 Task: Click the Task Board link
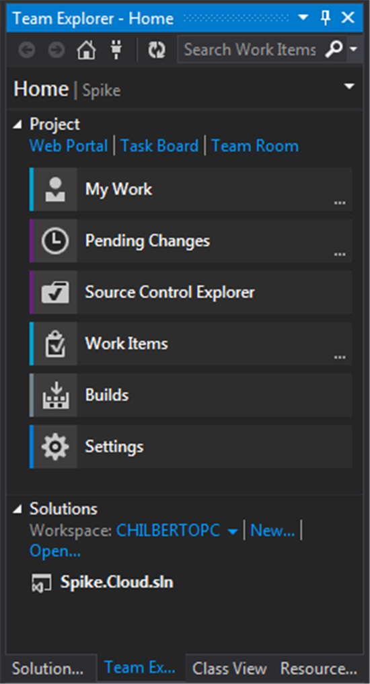(159, 146)
